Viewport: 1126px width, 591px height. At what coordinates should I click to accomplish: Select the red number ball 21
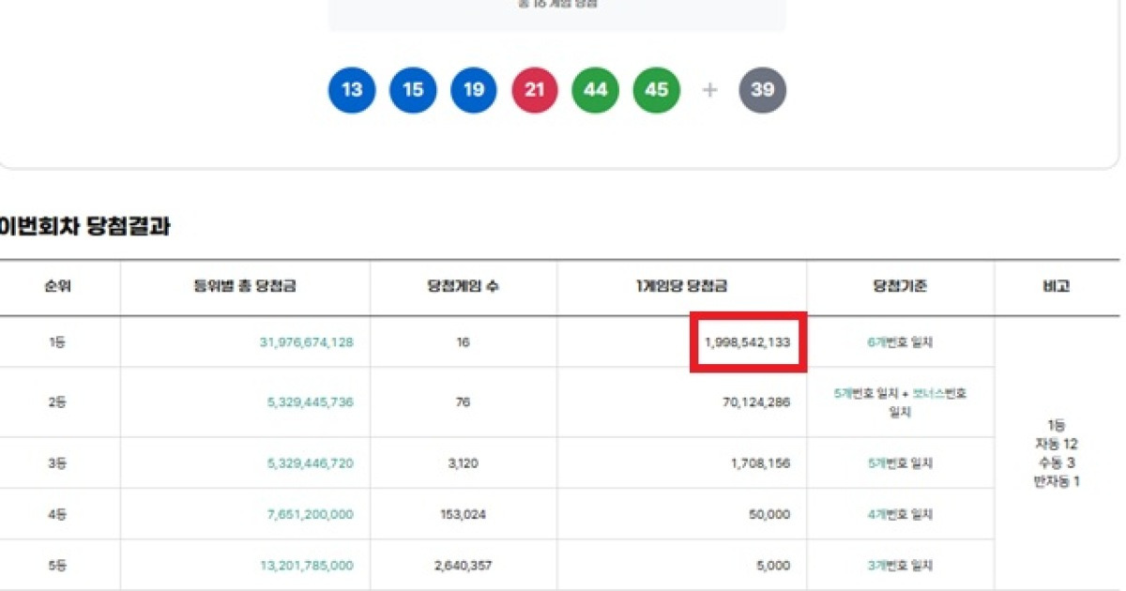pyautogui.click(x=534, y=90)
